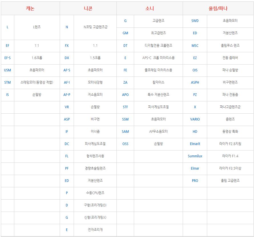Select the 'FL' code
The width and height of the screenshot is (254, 237).
coord(67,156)
